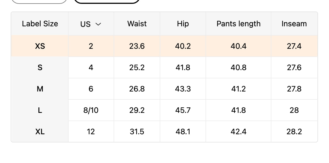Select the Inseam column header
This screenshot has width=329, height=163.
294,24
